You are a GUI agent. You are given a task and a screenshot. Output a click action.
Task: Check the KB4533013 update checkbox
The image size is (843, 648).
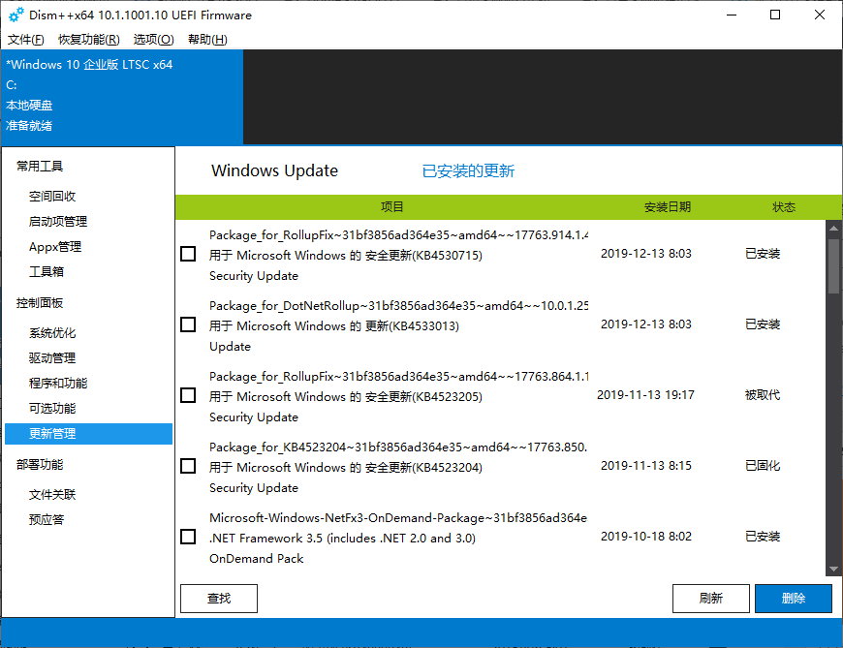click(x=188, y=324)
